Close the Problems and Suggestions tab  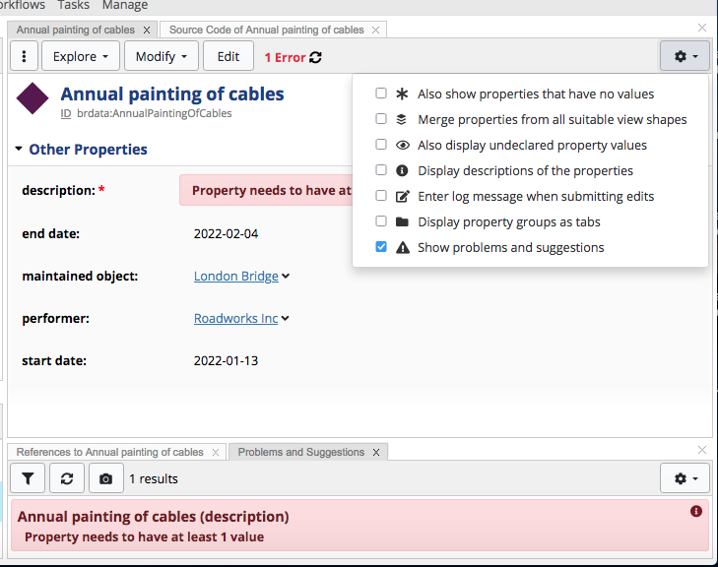(x=374, y=452)
